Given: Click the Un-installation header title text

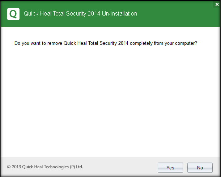Looking at the screenshot, I should (80, 14).
